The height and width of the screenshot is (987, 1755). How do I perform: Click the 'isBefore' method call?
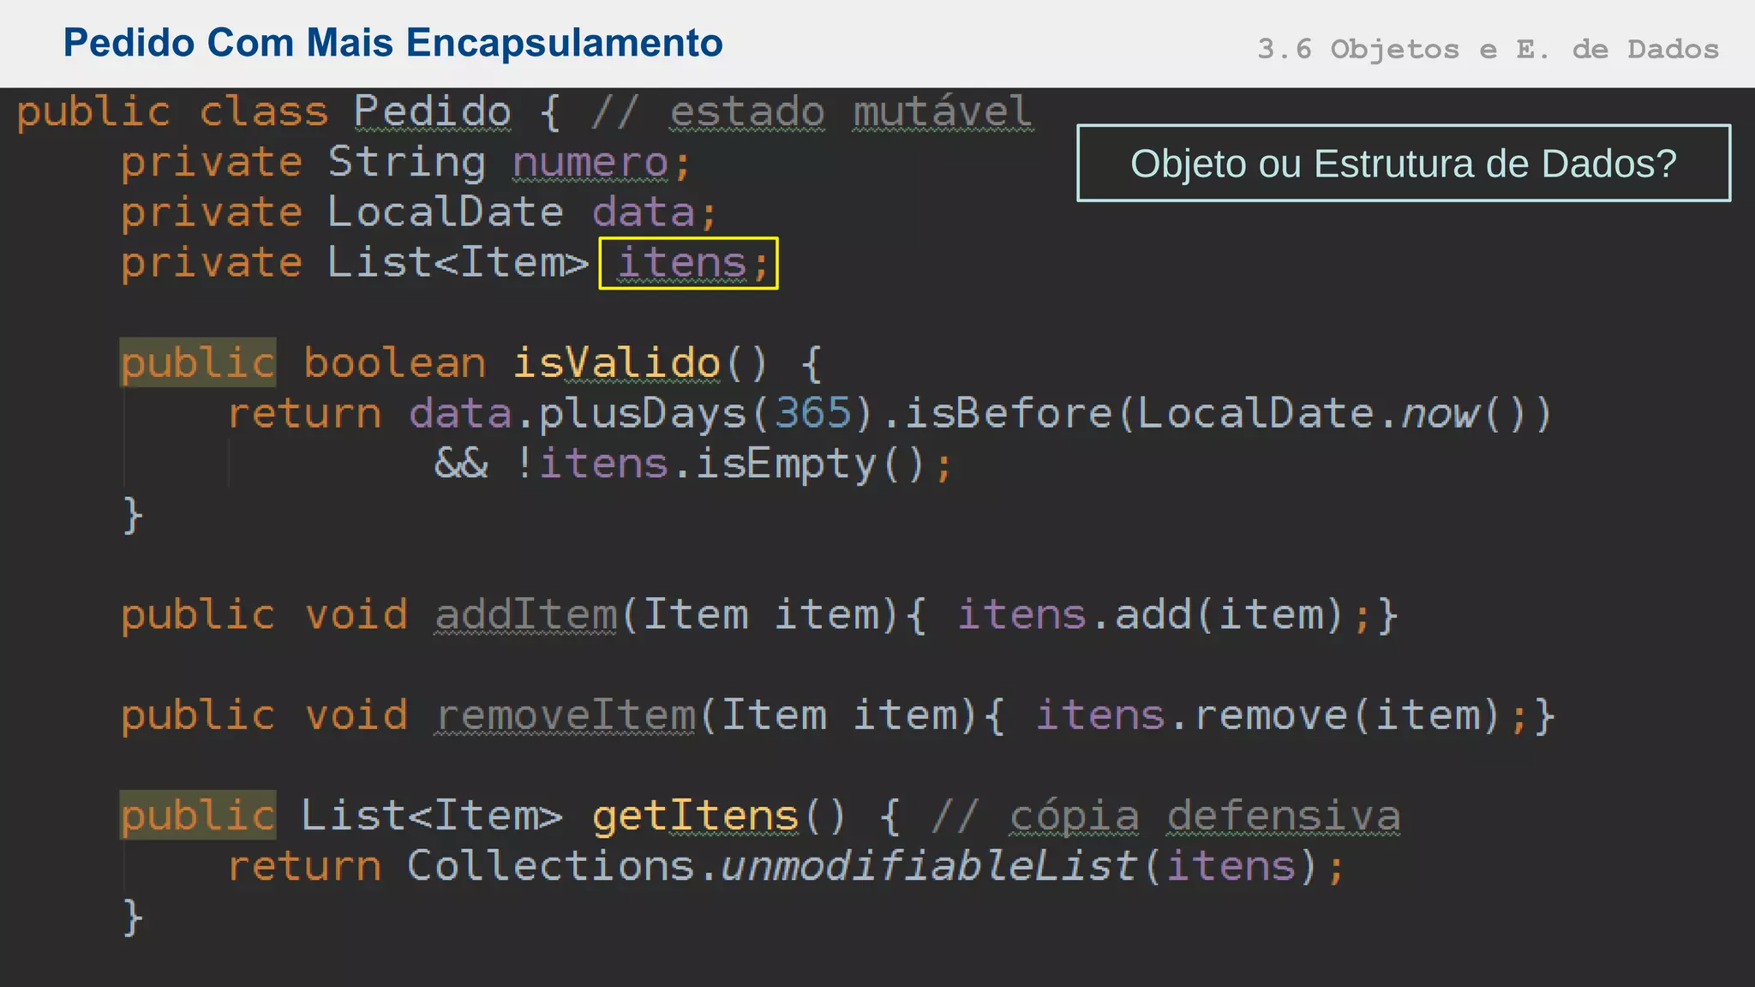(x=1009, y=414)
